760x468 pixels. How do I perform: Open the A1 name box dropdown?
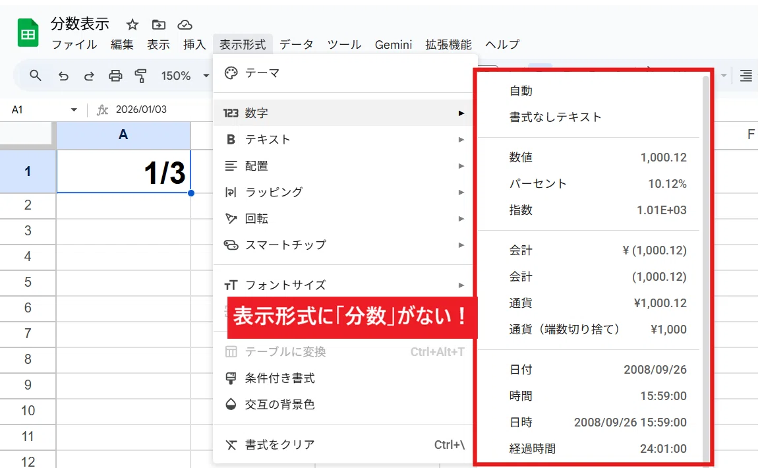point(74,110)
